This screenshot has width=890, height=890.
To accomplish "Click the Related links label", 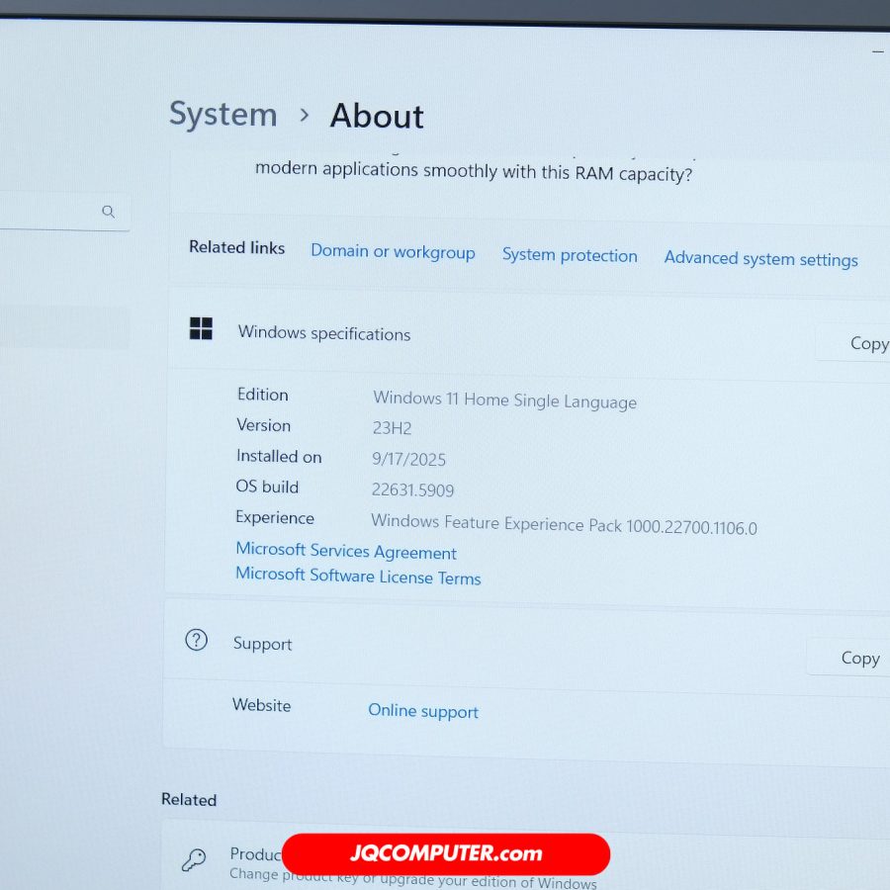I will 236,247.
